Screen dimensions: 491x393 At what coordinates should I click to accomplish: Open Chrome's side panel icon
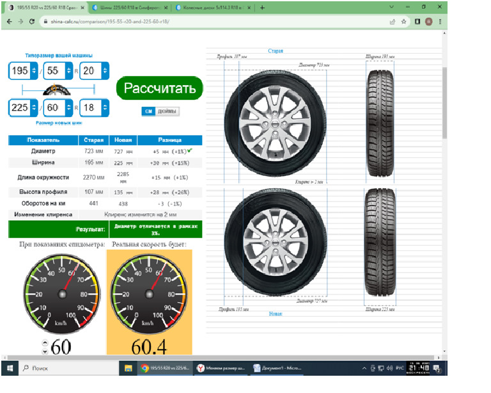[417, 21]
